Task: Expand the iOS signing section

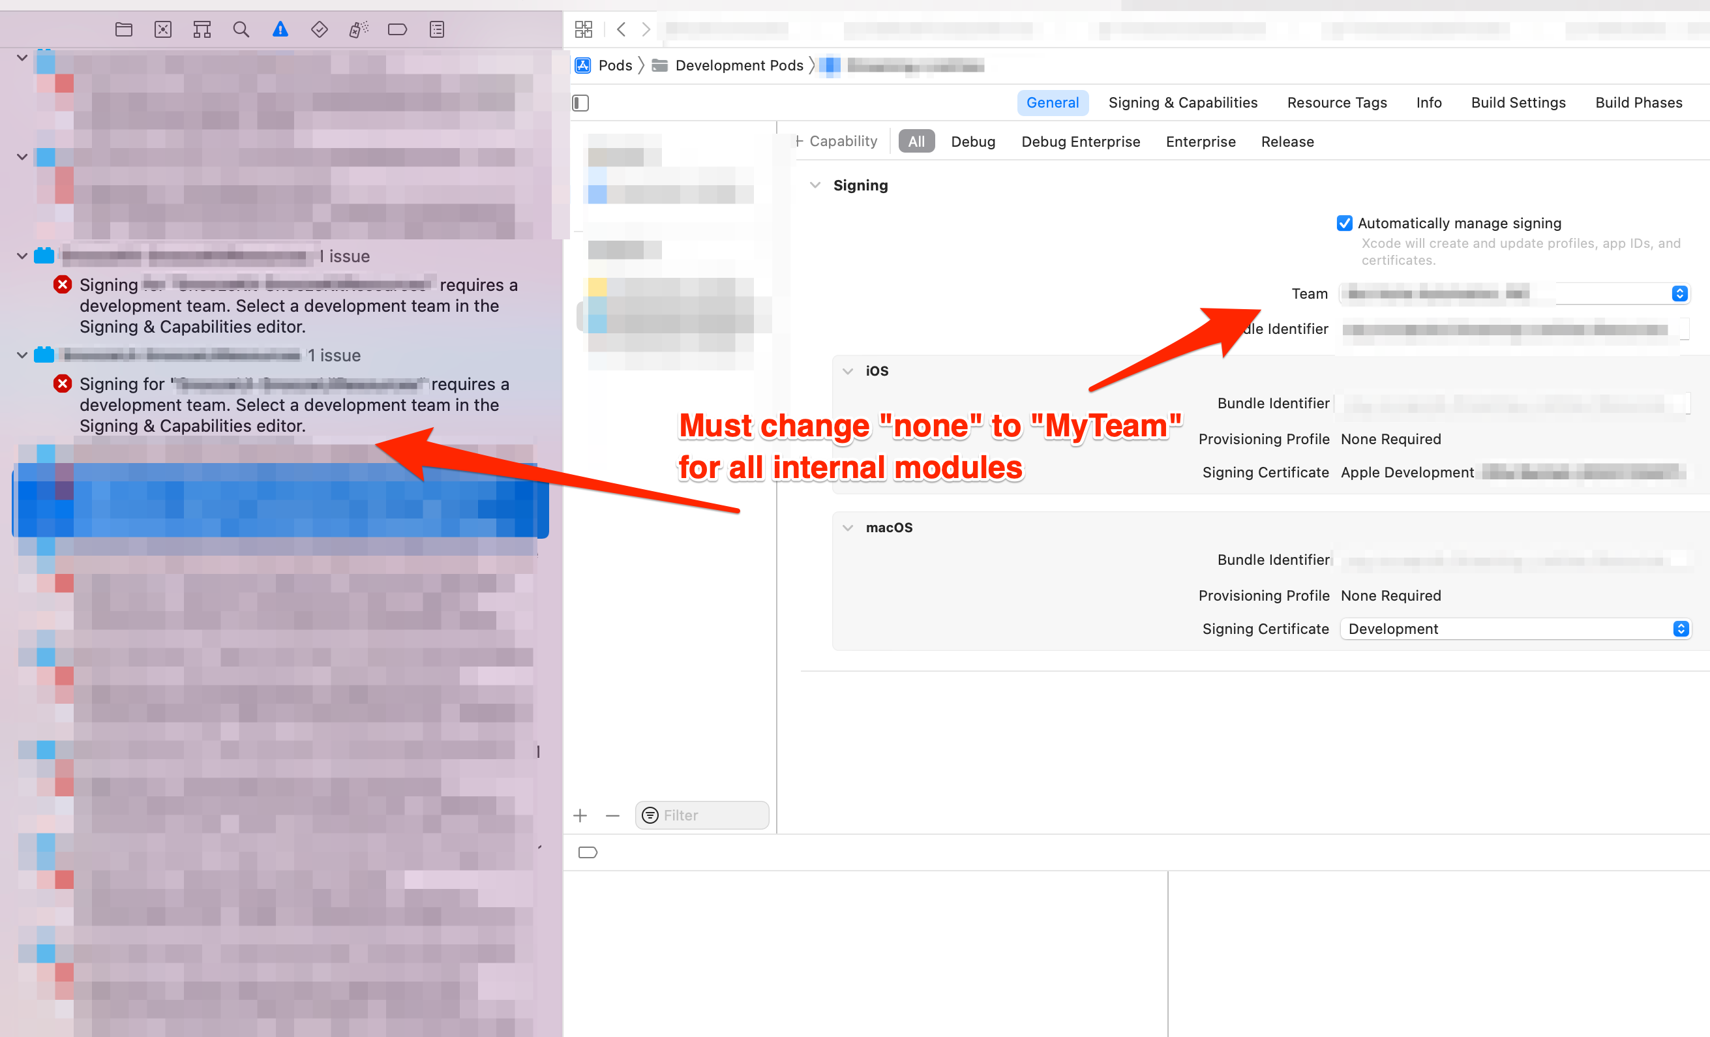Action: point(848,370)
